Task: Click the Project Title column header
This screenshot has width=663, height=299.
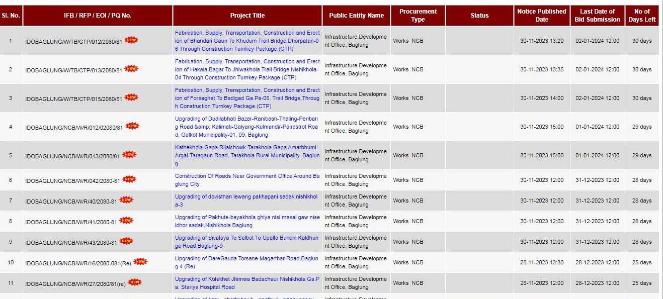Action: (247, 16)
